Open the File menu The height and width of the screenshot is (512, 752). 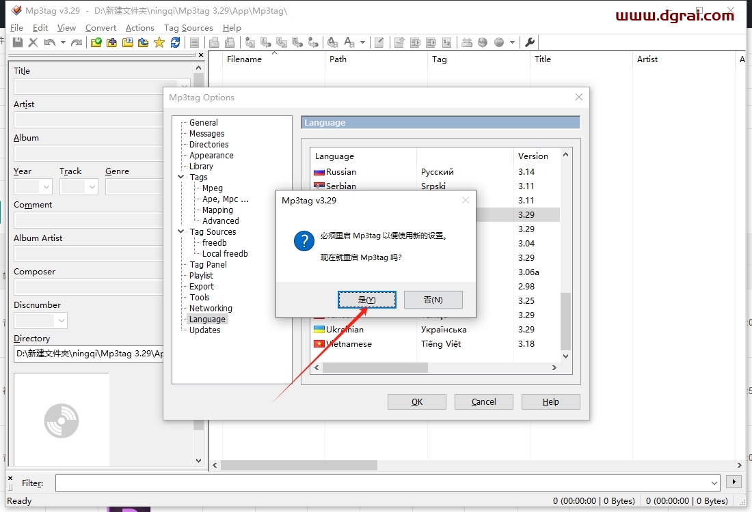[x=17, y=28]
